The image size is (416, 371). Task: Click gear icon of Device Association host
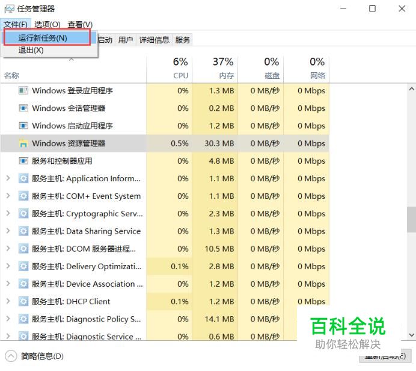point(23,284)
